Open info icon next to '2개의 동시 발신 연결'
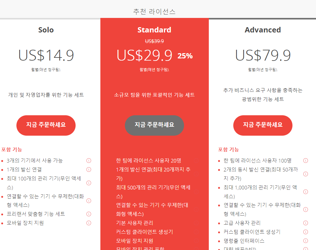 (306, 174)
